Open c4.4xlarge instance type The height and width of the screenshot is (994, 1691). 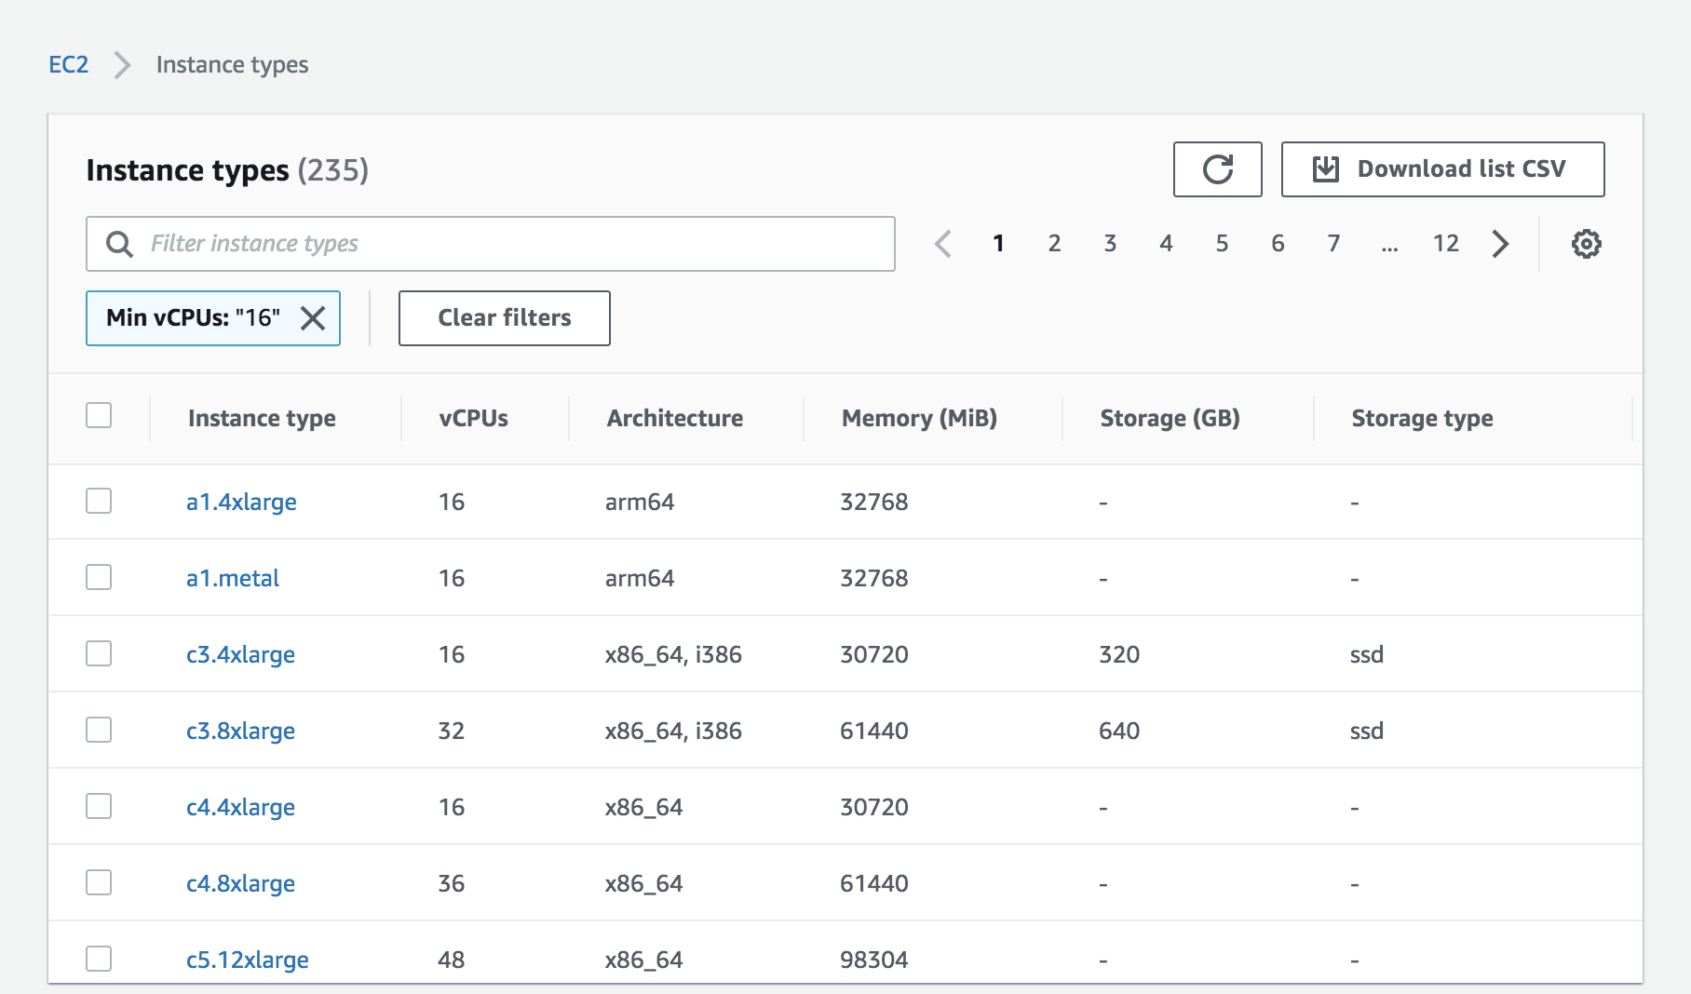[x=240, y=807]
